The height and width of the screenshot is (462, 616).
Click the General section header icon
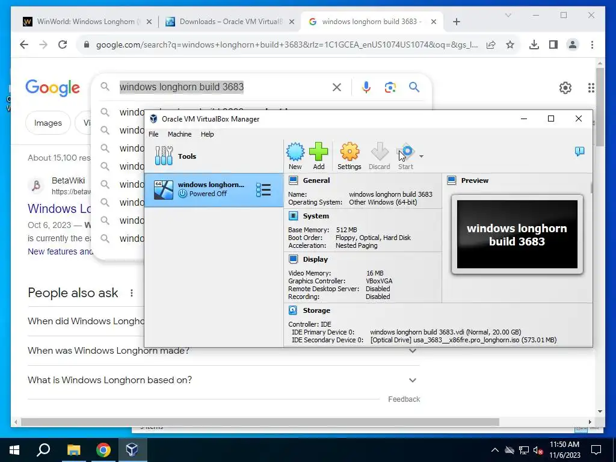(293, 180)
